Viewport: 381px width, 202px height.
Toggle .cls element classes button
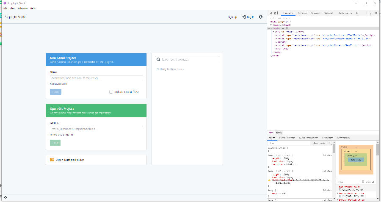323,143
